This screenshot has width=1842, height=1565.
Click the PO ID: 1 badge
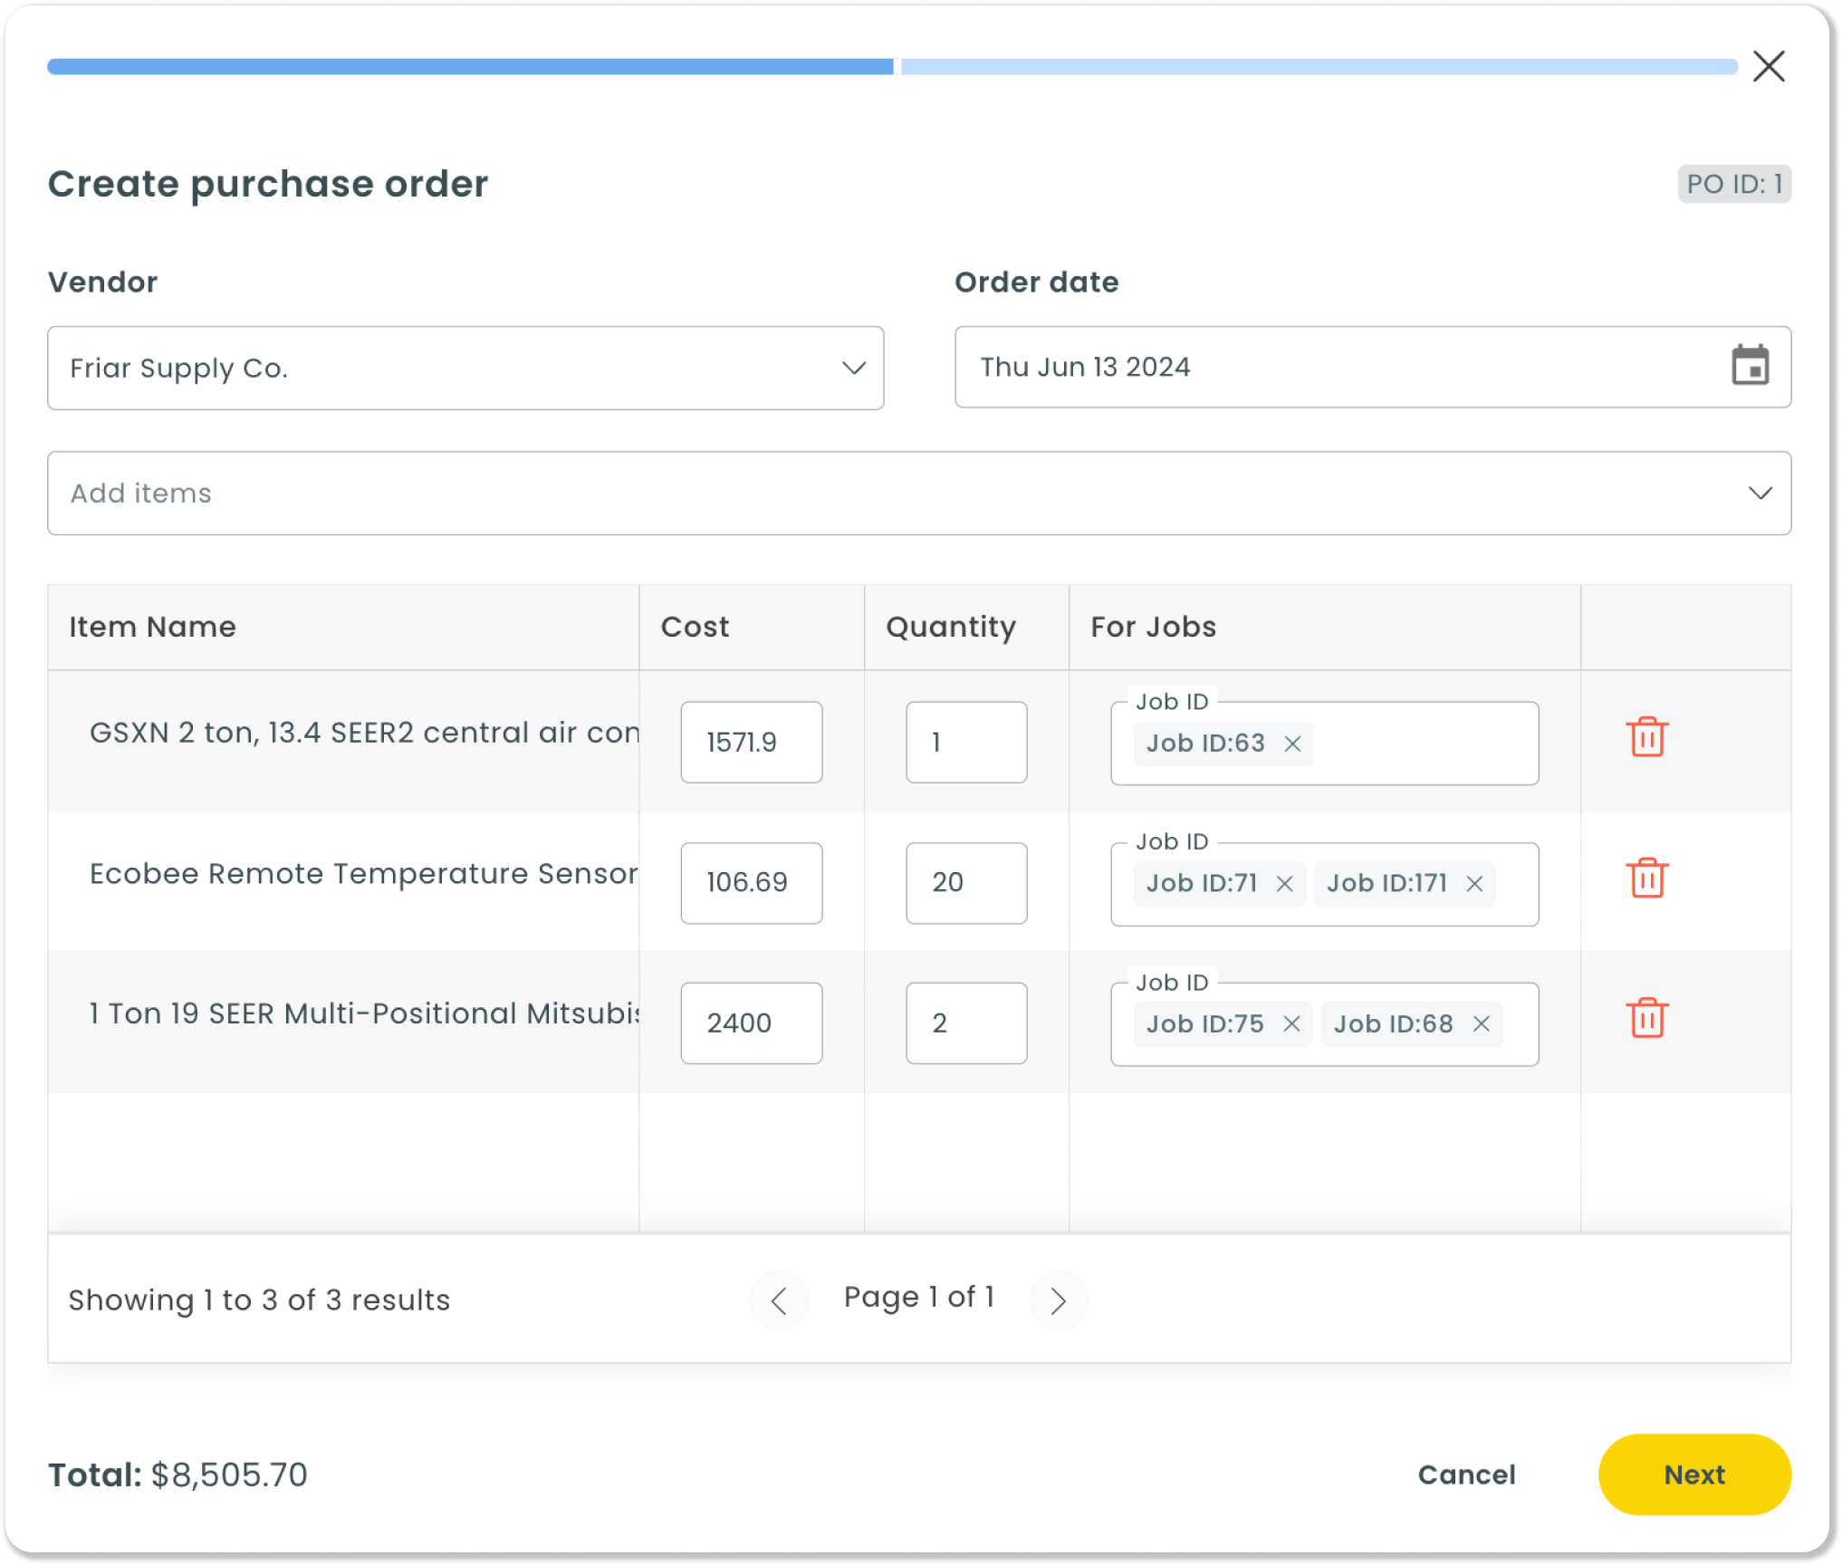(x=1735, y=183)
